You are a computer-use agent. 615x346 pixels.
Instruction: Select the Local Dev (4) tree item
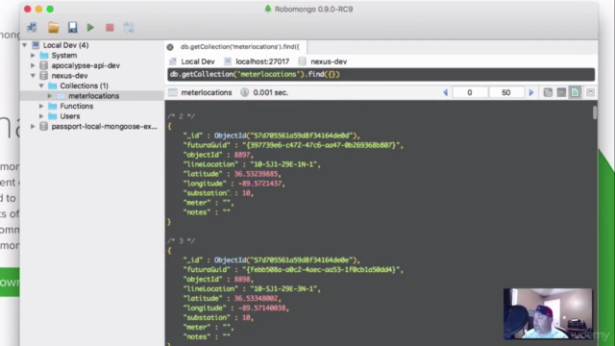[66, 45]
